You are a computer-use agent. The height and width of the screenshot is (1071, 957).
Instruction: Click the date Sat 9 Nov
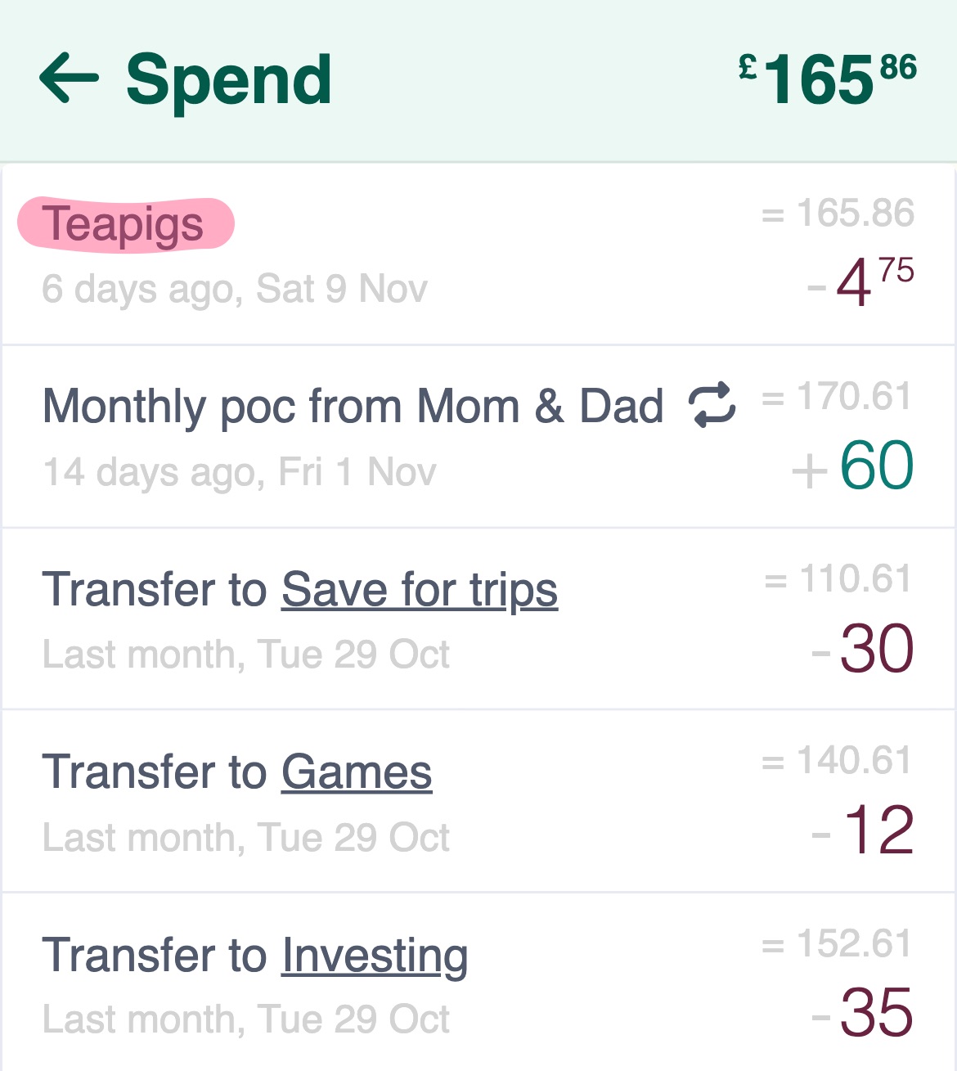point(342,289)
